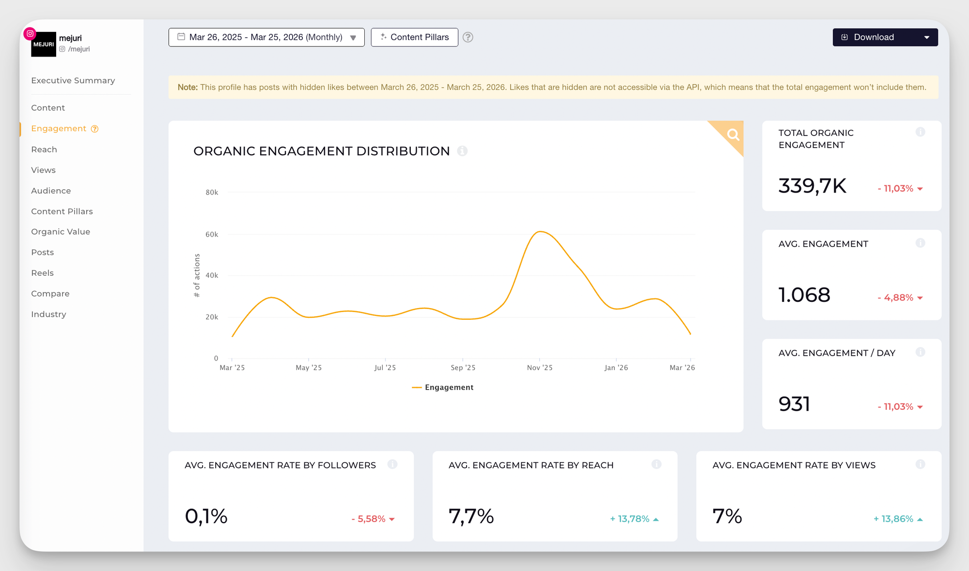The height and width of the screenshot is (571, 969).
Task: Click the Instagram icon on the mejuri profile
Action: pos(30,34)
